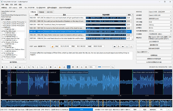Click the first wide button below GPU status

pyautogui.click(x=154, y=42)
